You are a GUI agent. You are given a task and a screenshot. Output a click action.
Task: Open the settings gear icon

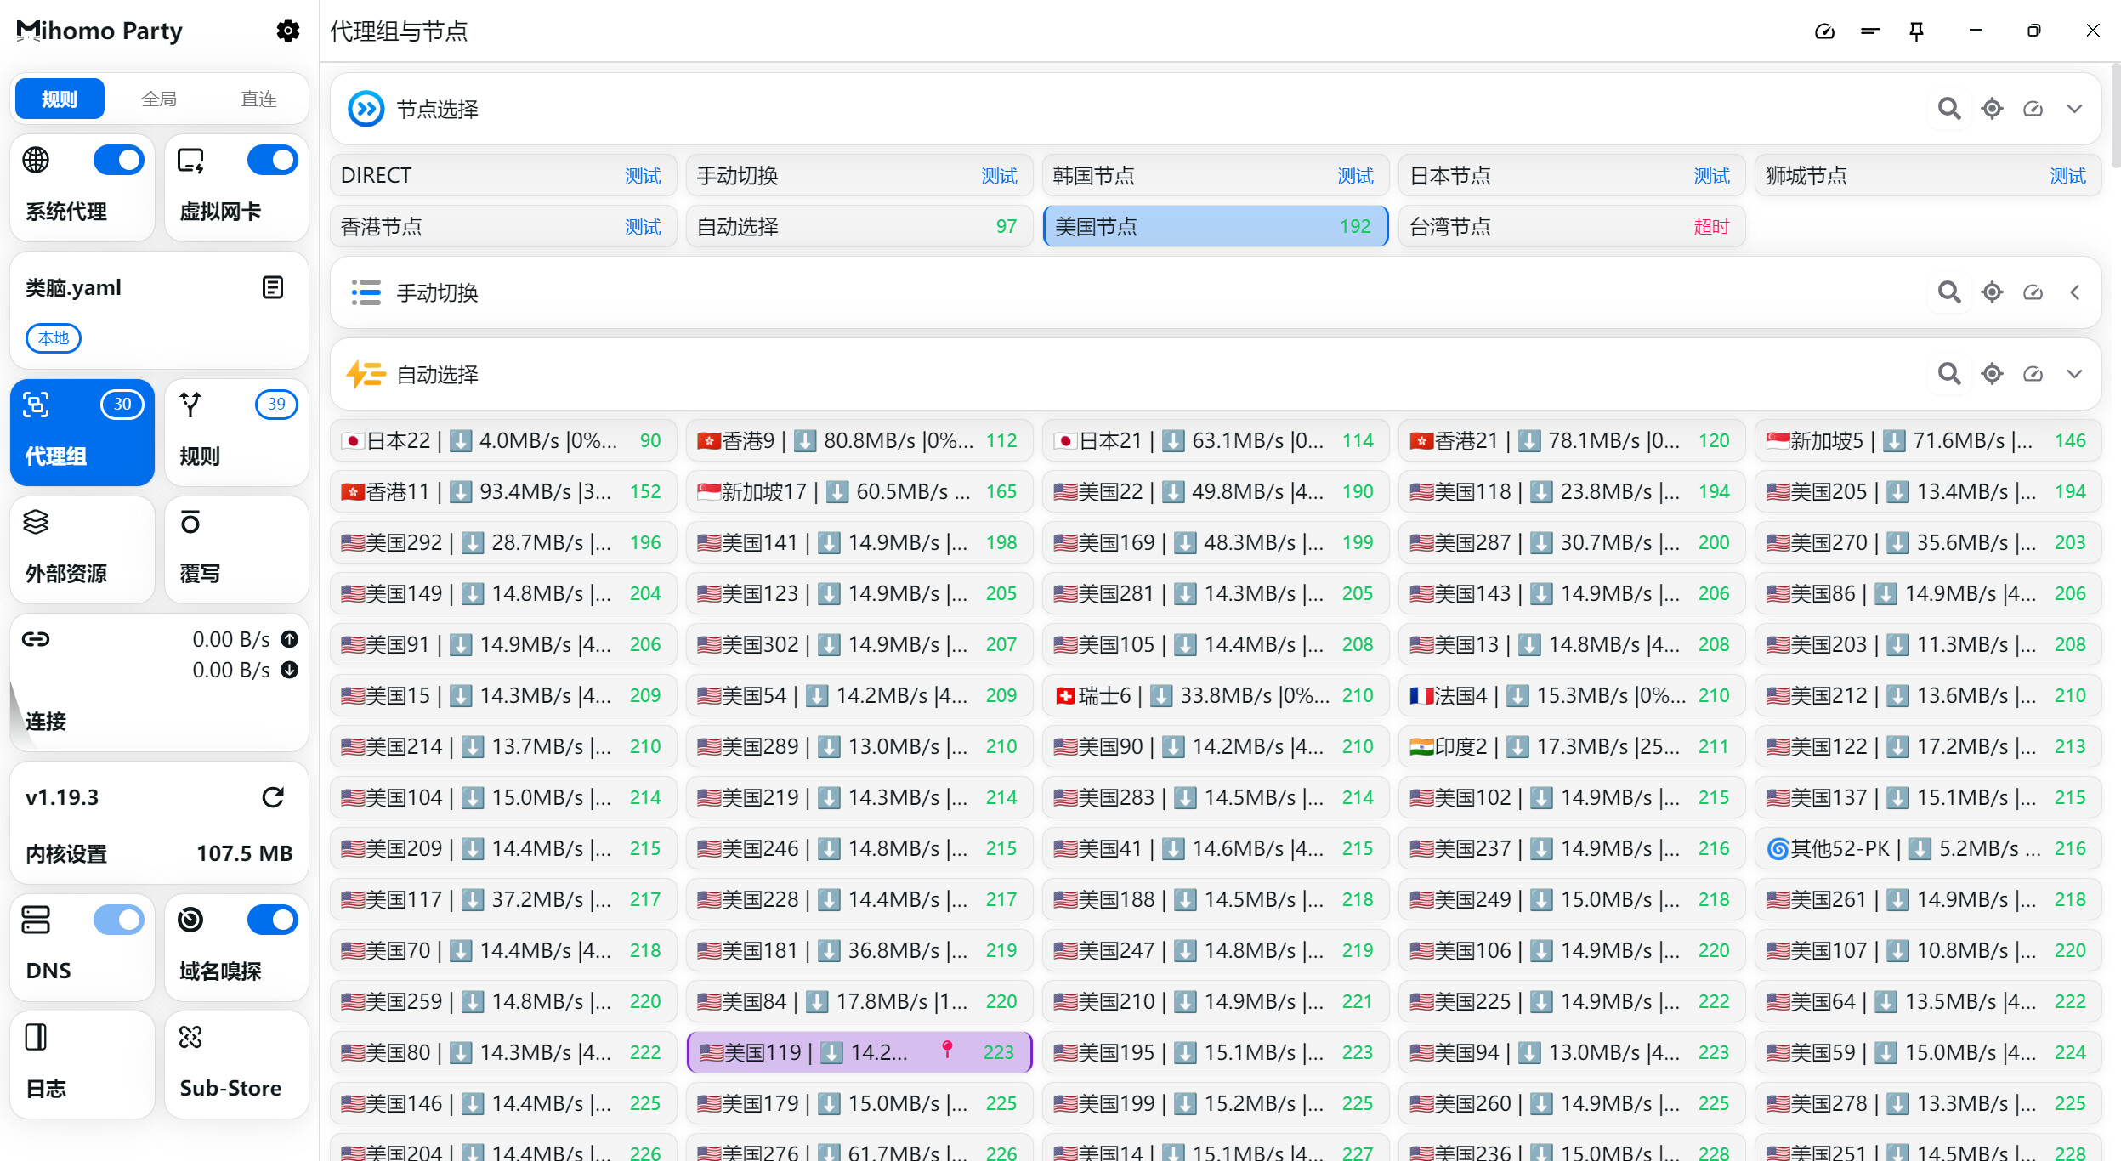288,31
